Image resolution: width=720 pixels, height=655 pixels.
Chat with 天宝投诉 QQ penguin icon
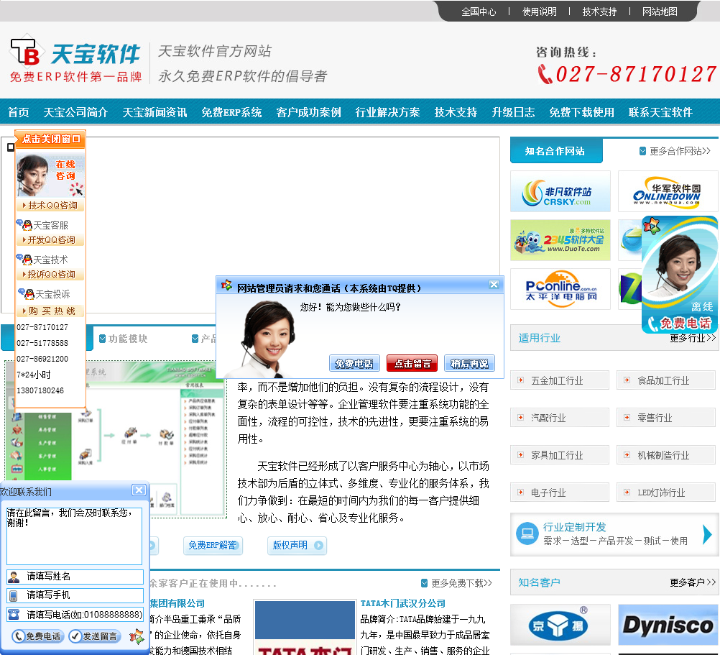(x=29, y=294)
